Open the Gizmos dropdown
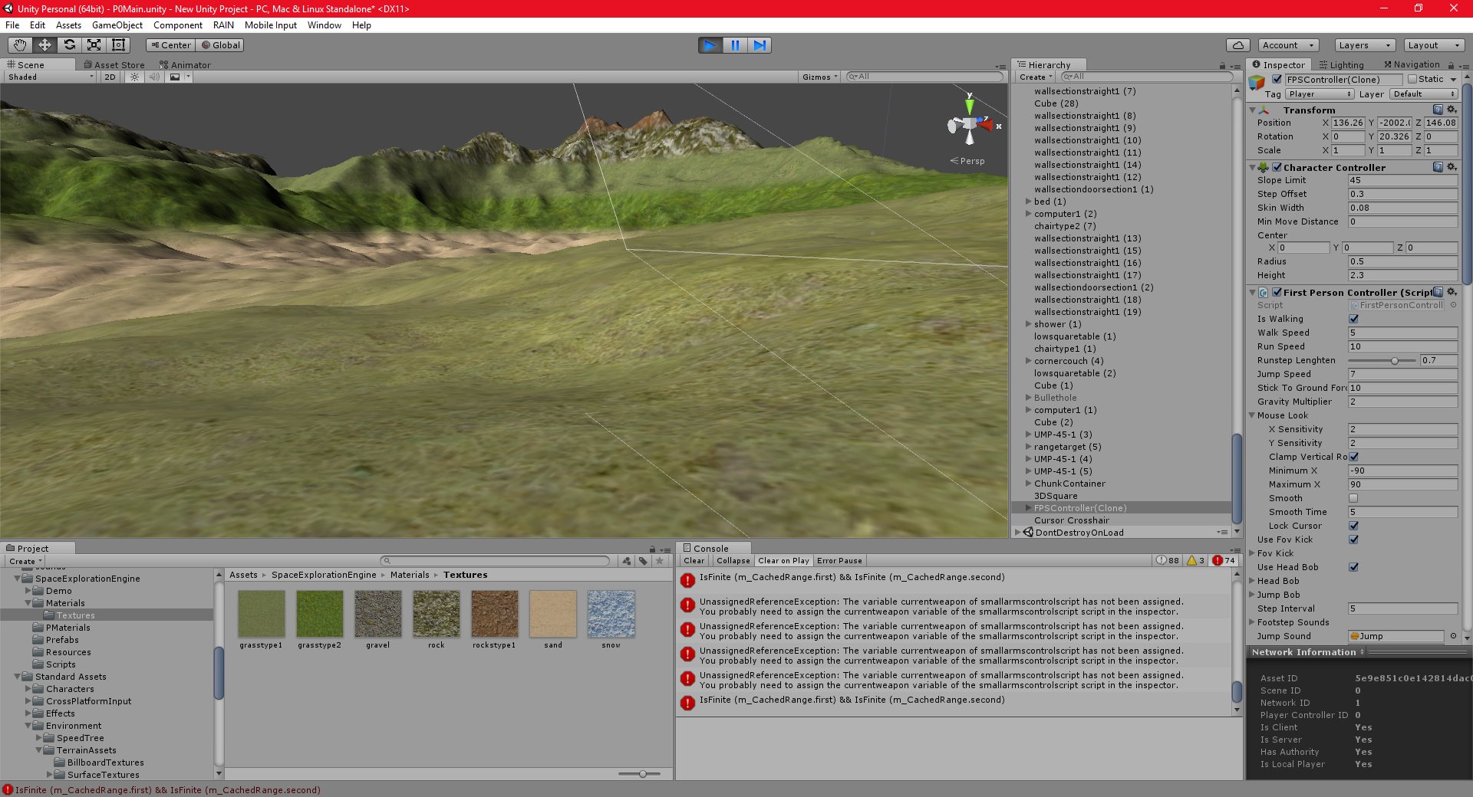Screen dimensions: 1473x797 pyautogui.click(x=819, y=77)
